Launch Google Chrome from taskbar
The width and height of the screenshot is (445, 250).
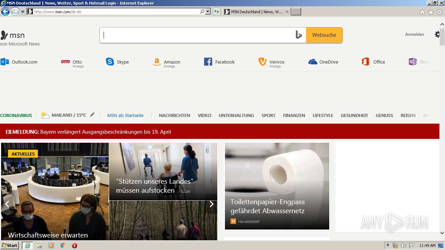click(63, 245)
